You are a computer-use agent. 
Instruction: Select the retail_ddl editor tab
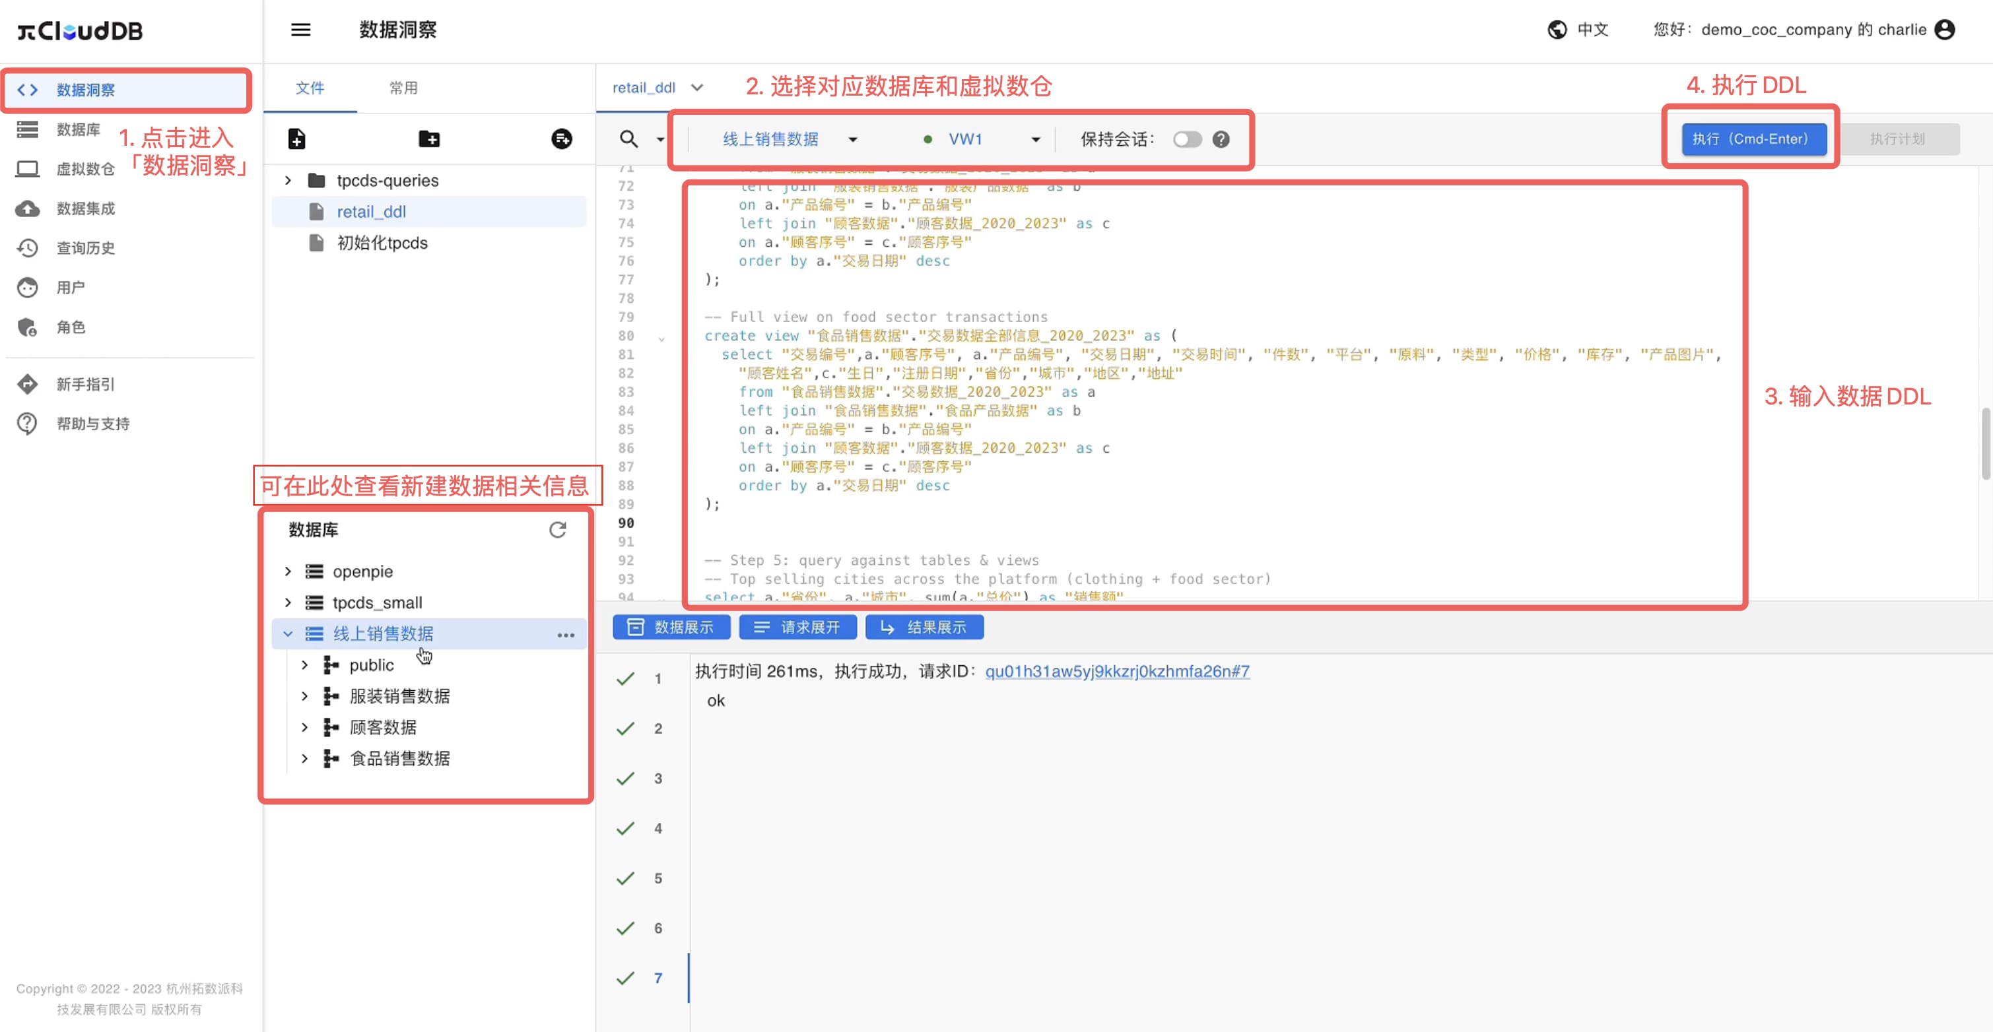[644, 88]
